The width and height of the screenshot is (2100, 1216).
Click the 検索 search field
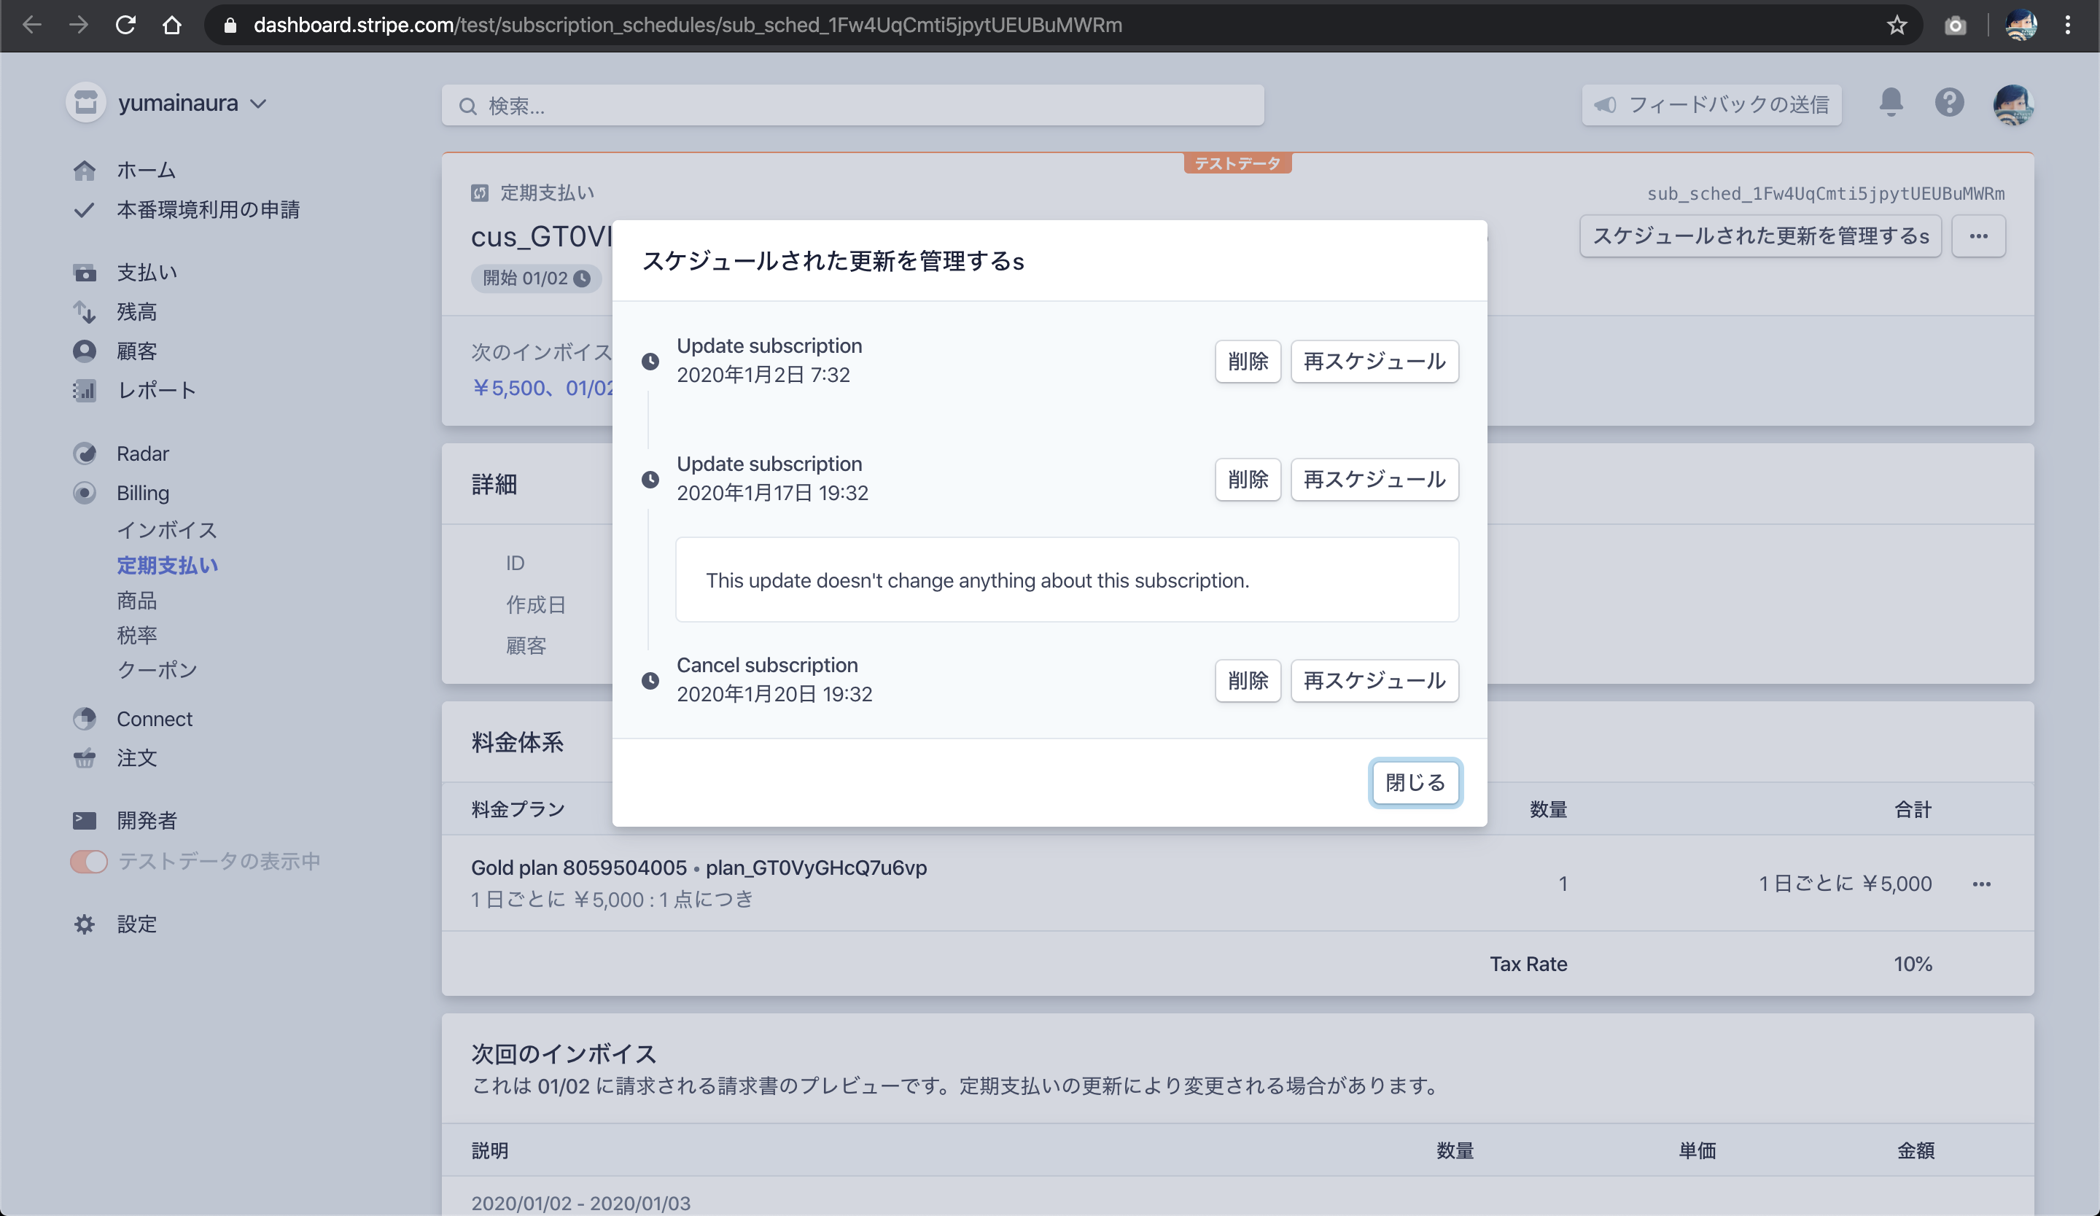852,106
